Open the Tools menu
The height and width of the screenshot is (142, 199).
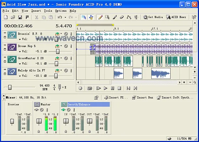(x=48, y=11)
